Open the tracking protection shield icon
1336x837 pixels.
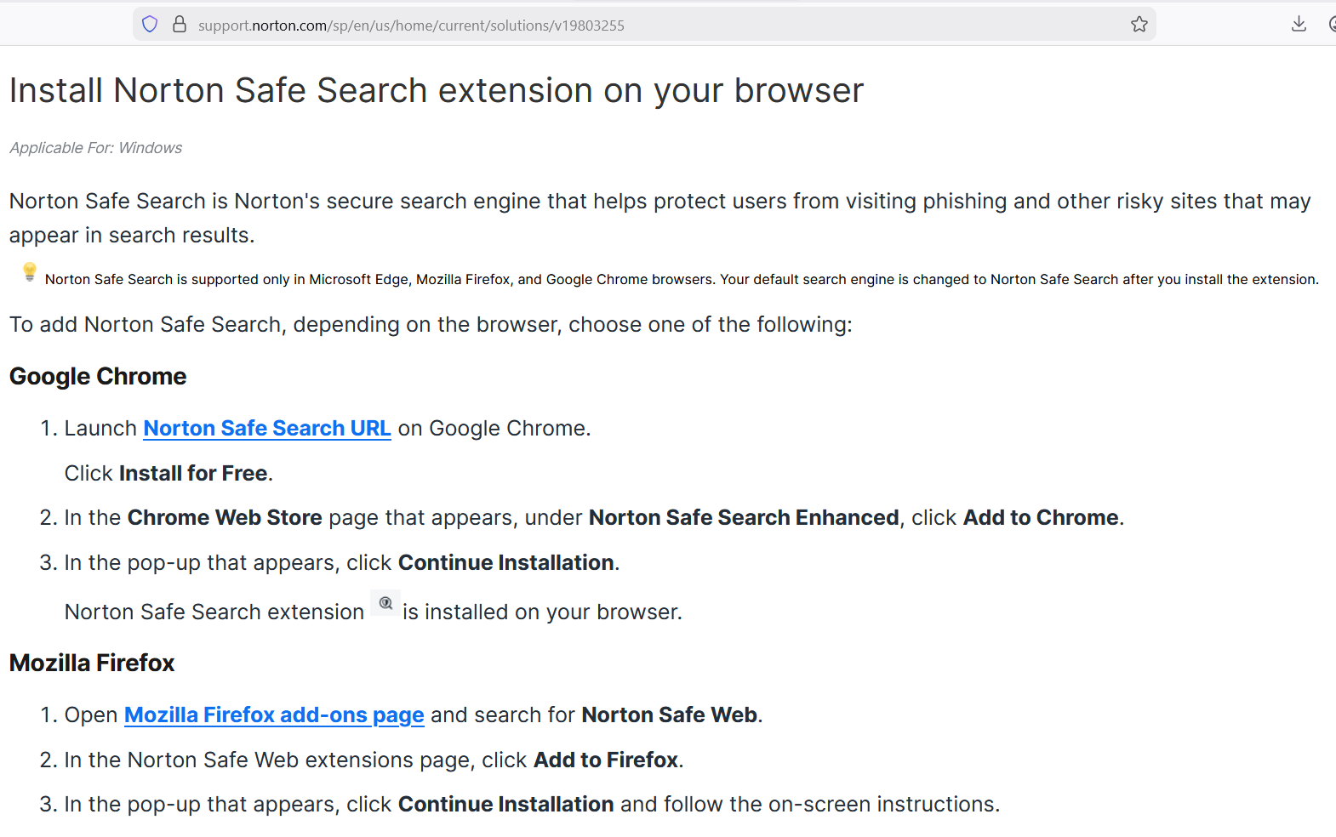(x=150, y=25)
